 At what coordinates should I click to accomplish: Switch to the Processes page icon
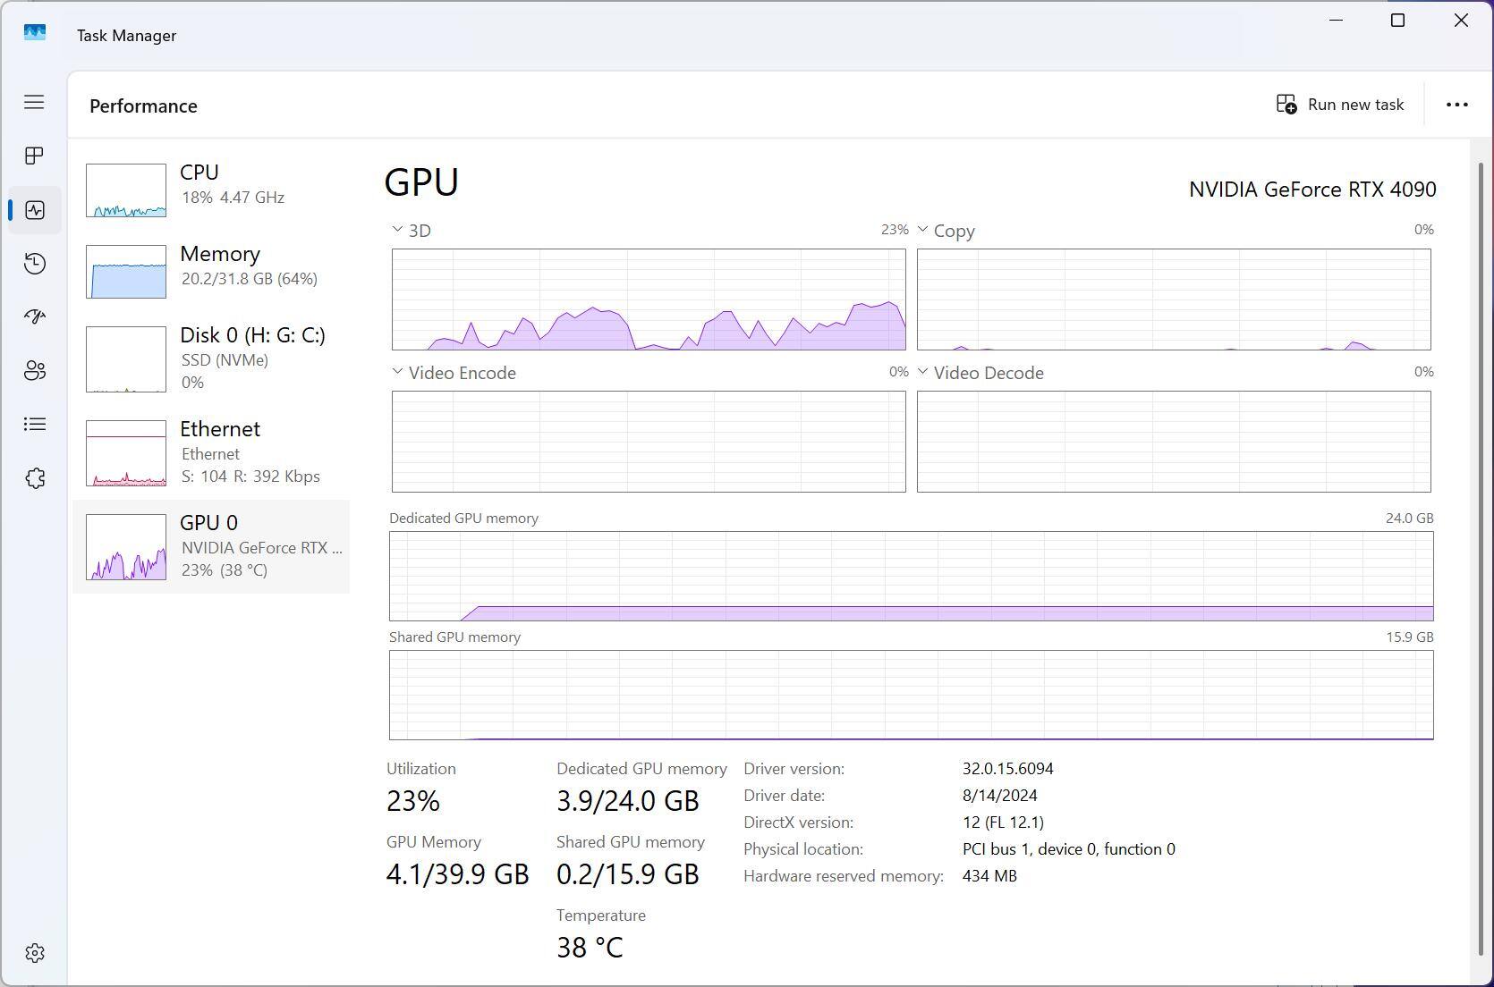[x=34, y=156]
